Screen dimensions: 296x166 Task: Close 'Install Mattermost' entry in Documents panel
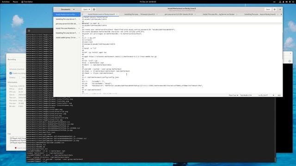[x=79, y=14]
